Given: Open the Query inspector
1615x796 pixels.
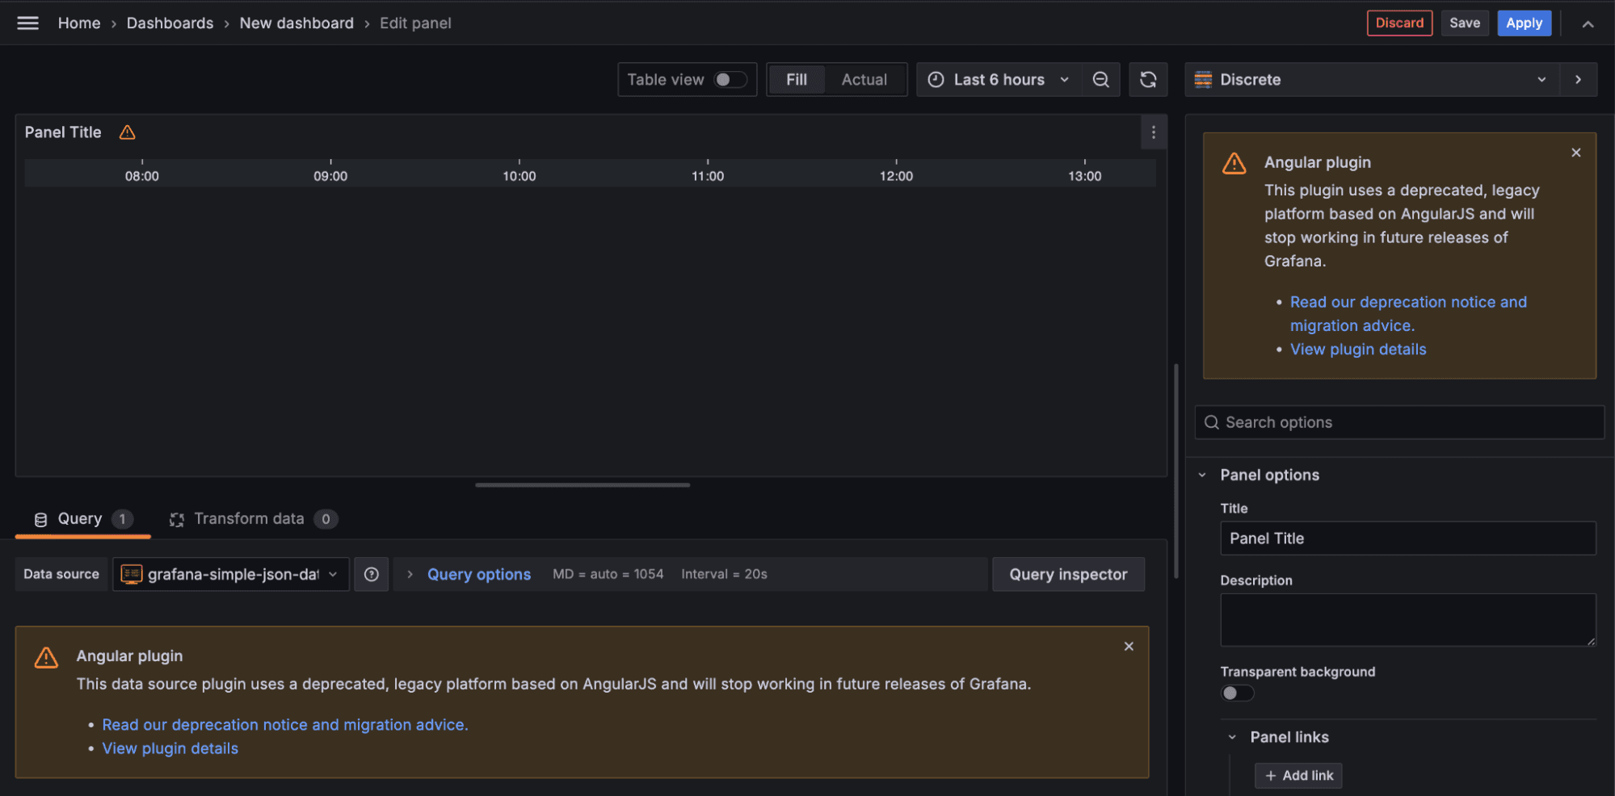Looking at the screenshot, I should pos(1068,575).
